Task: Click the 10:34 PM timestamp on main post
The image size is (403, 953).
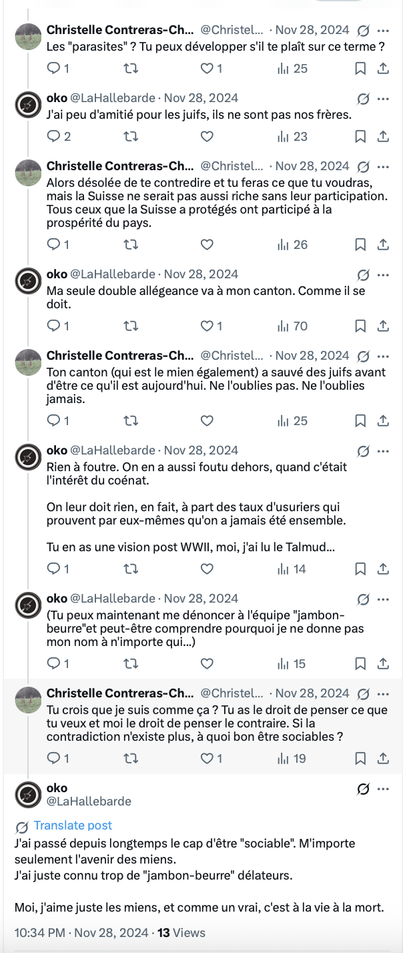Action: [40, 932]
